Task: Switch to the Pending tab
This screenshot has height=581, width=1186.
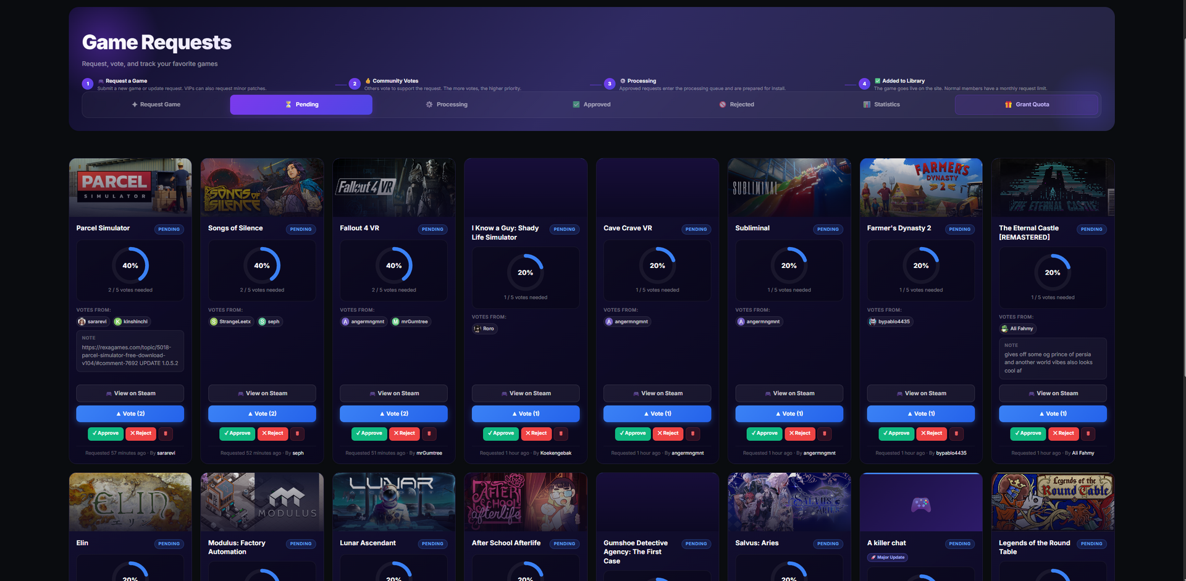Action: point(301,104)
